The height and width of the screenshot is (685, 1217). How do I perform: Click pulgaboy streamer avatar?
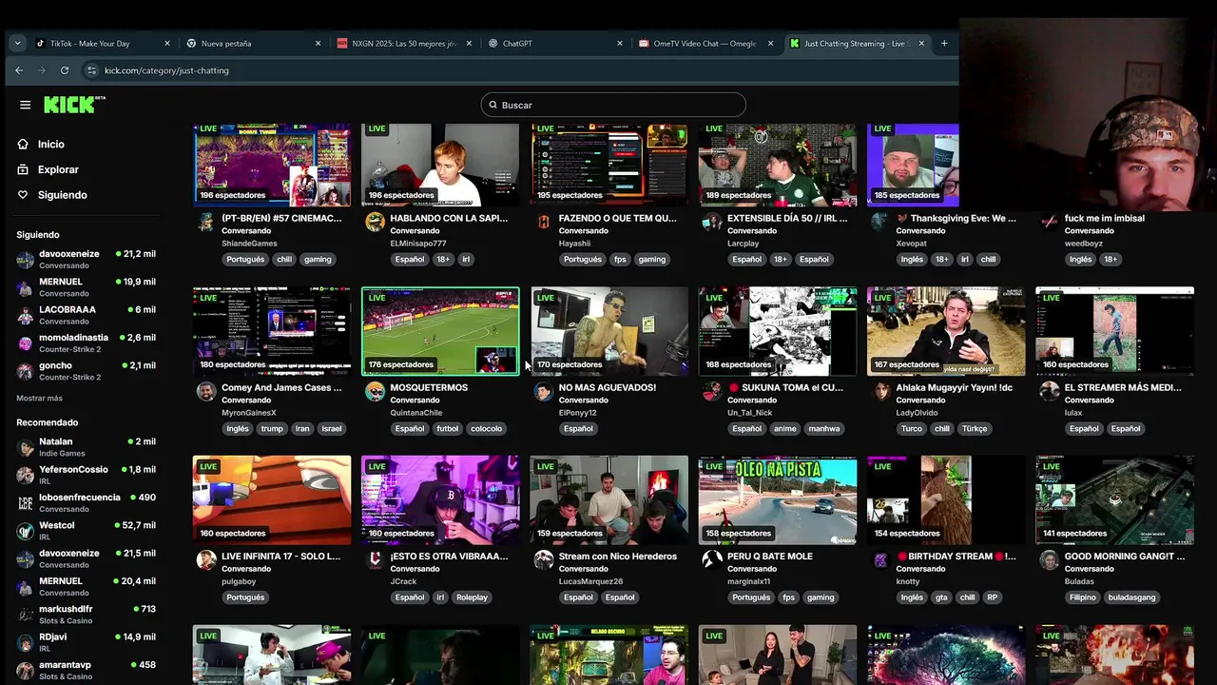point(206,559)
